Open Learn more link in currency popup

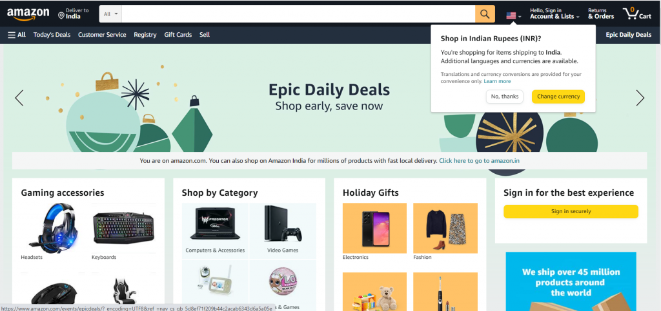coord(497,82)
